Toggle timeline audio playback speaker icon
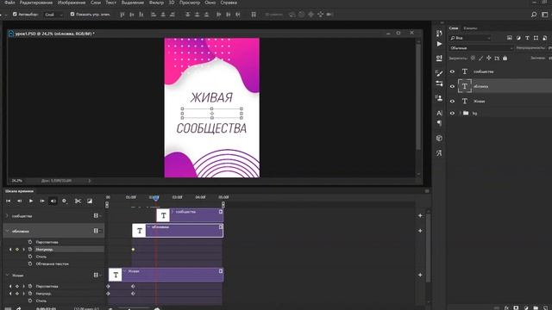Viewport: 552px width, 310px height. [x=53, y=201]
